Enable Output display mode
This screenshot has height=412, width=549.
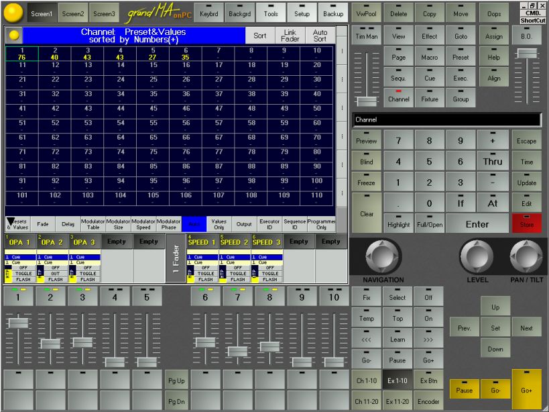coord(244,224)
